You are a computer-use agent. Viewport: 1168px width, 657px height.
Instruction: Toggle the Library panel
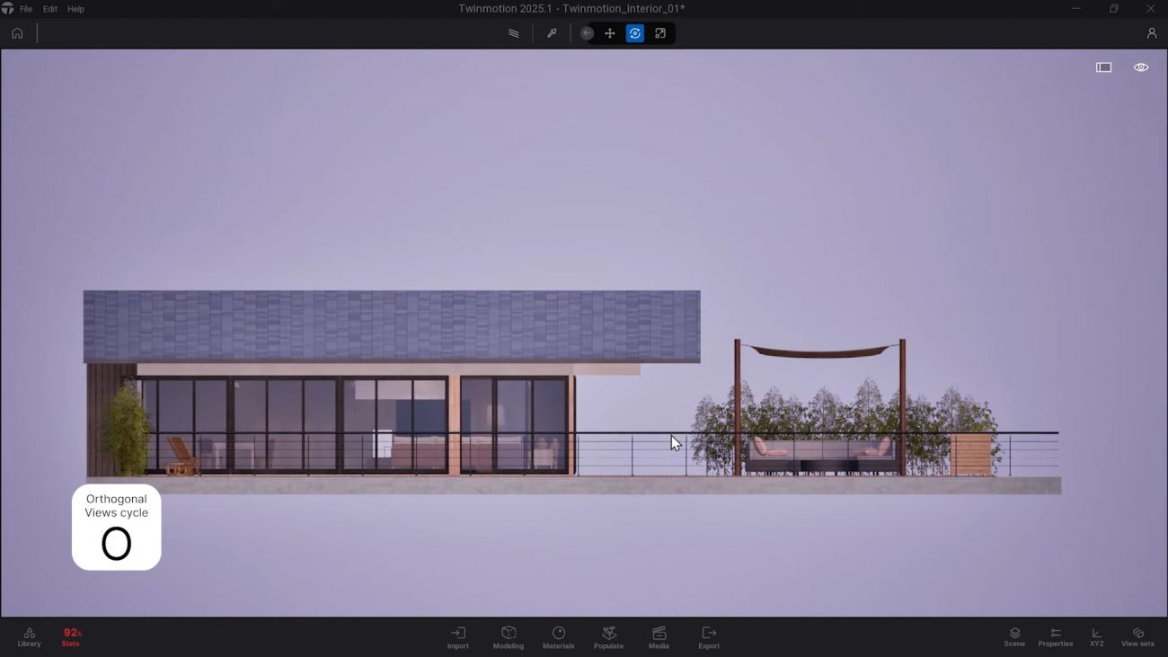tap(29, 637)
